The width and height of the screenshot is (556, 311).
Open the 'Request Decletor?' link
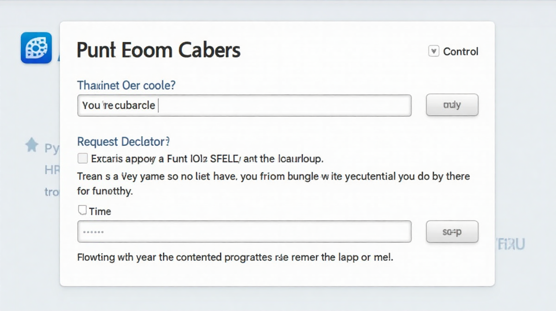[x=123, y=142]
